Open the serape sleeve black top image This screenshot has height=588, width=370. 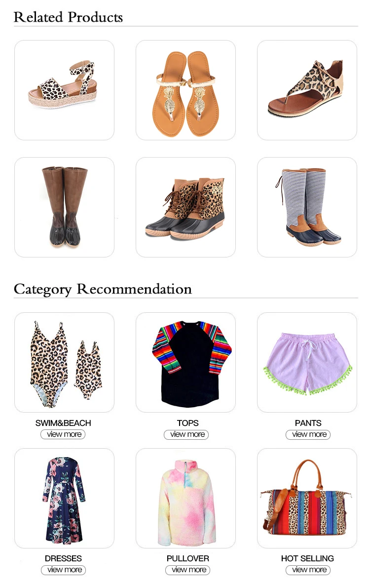(x=185, y=362)
